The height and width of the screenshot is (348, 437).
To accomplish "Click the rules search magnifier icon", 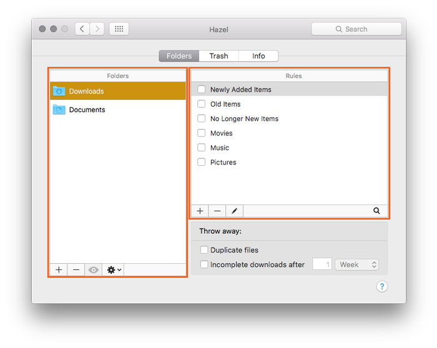I will (x=376, y=211).
